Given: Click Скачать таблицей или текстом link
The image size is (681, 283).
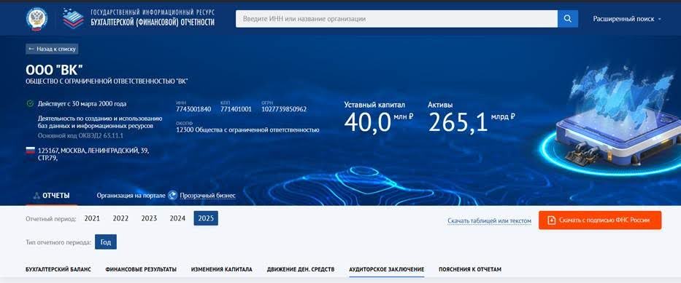Looking at the screenshot, I should (490, 221).
